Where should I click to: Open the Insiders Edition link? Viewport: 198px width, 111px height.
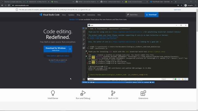(x=64, y=56)
